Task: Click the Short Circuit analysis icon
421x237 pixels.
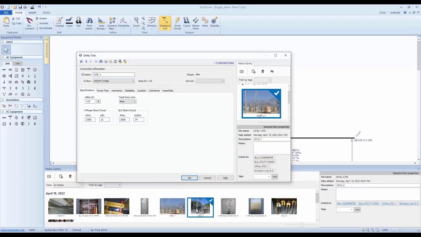Action: (x=177, y=23)
